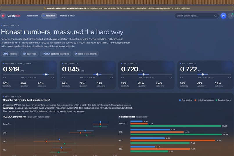Click the Overall green 11.6% calibration bar

coord(176,126)
